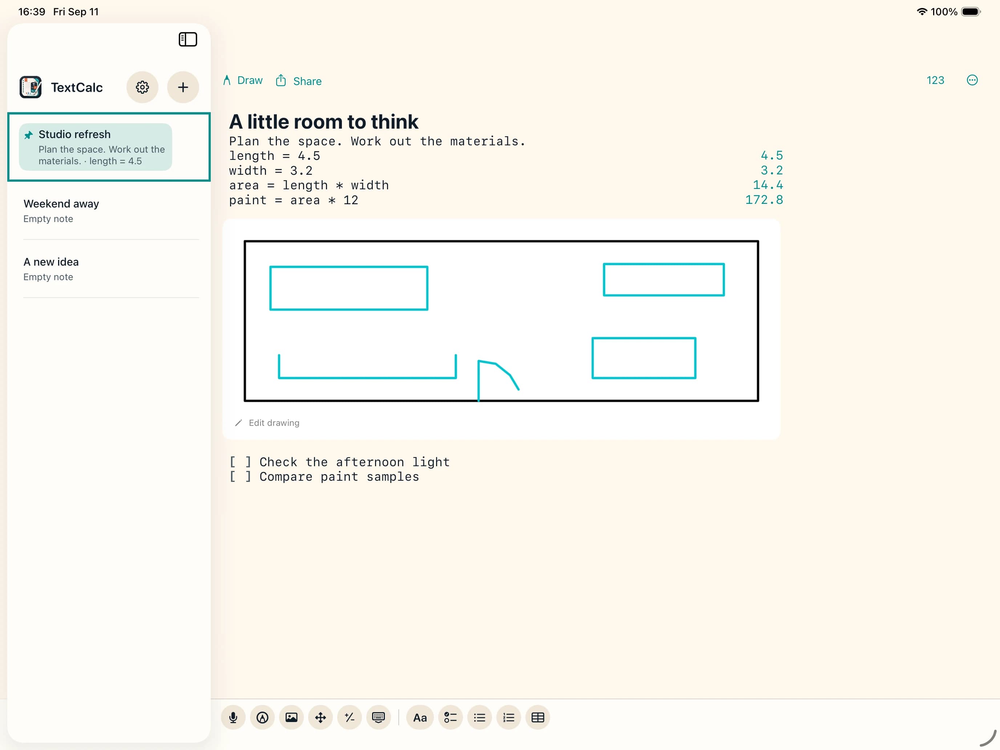Click the note title A little room to think
1000x750 pixels.
point(324,122)
